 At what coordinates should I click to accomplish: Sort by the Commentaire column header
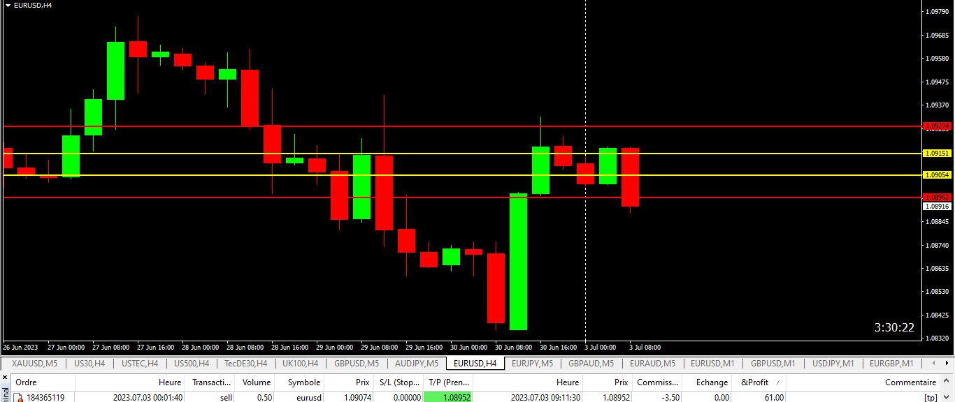[x=863, y=382]
